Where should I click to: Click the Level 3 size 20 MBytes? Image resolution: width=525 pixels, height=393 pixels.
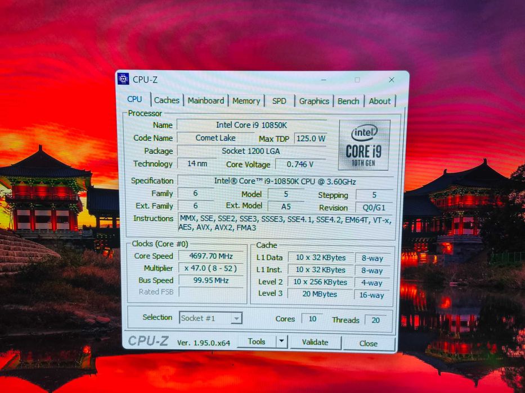[320, 294]
